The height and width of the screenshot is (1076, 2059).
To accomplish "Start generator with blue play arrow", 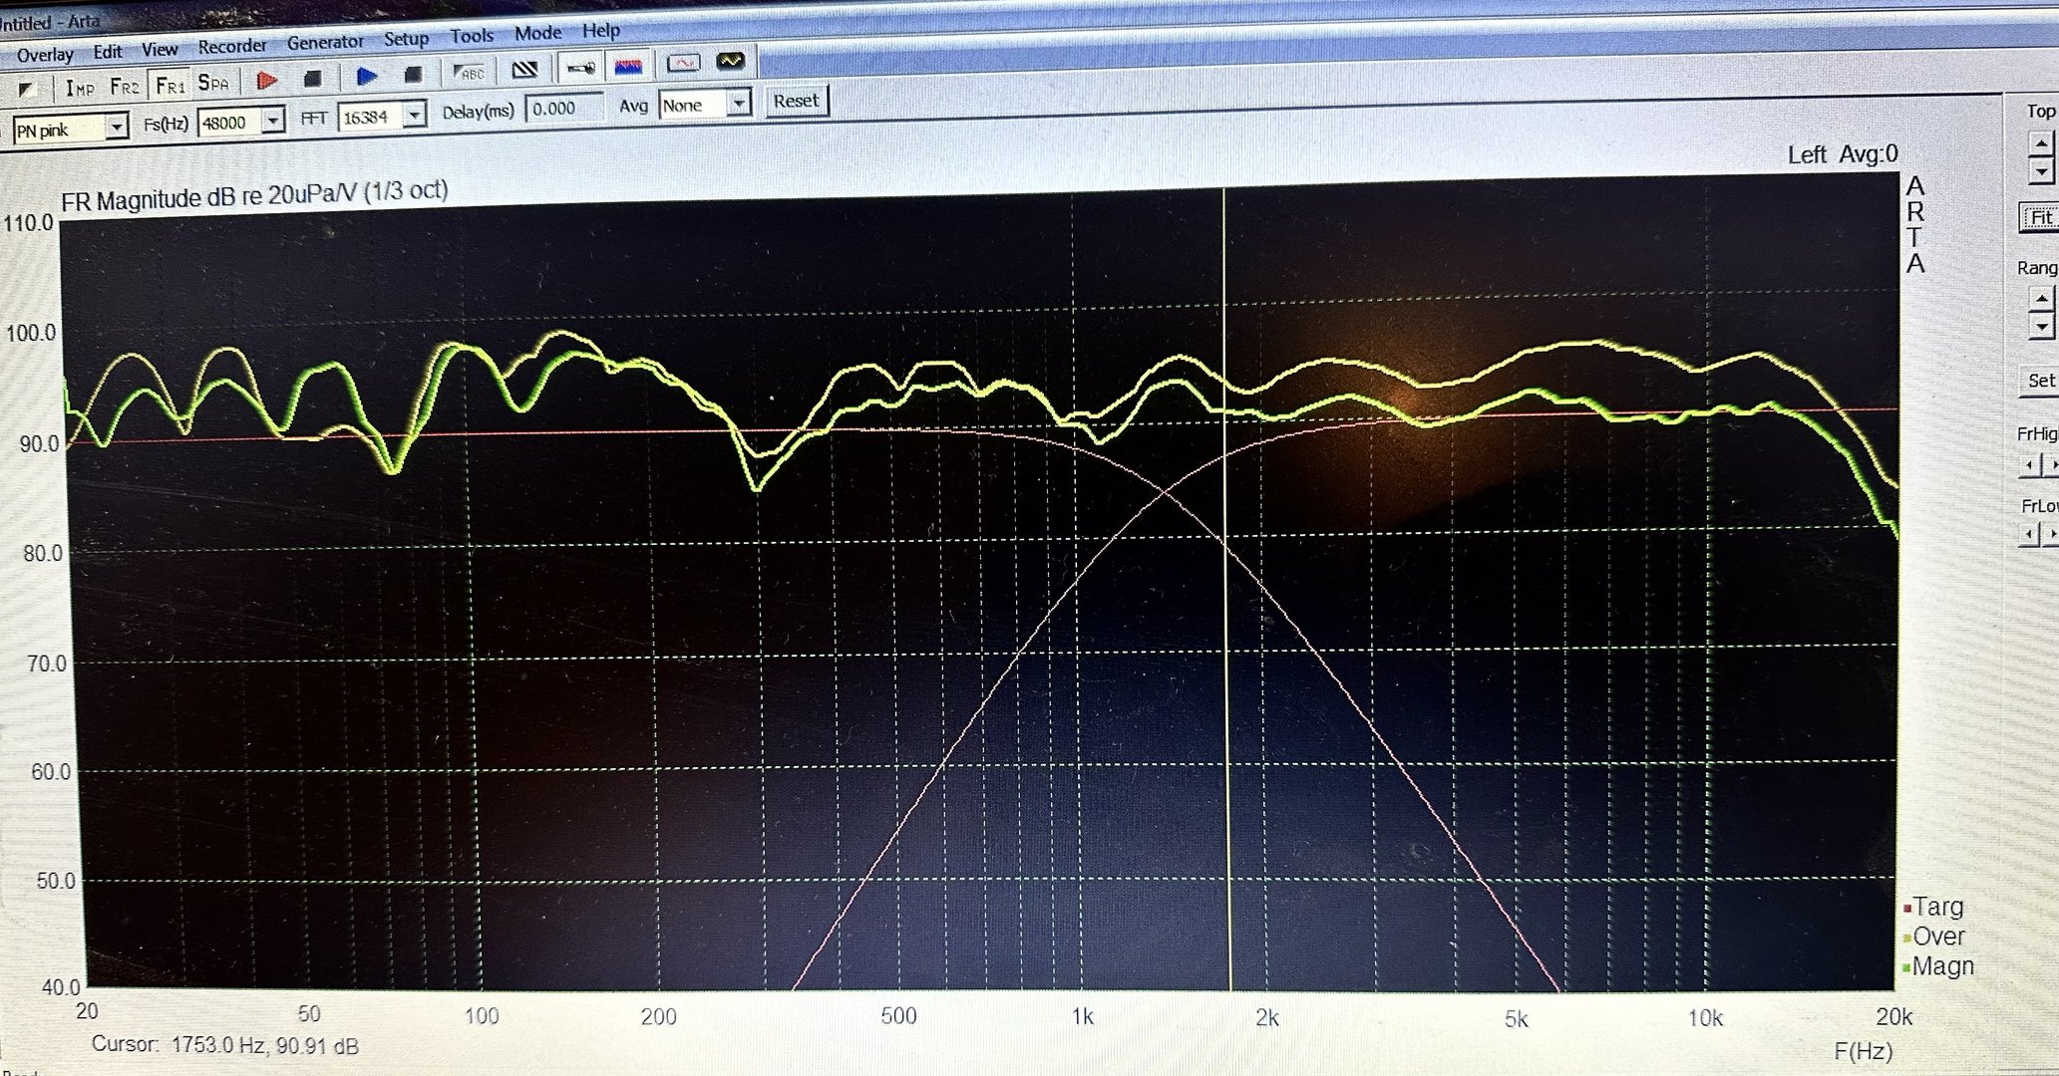I will click(366, 76).
